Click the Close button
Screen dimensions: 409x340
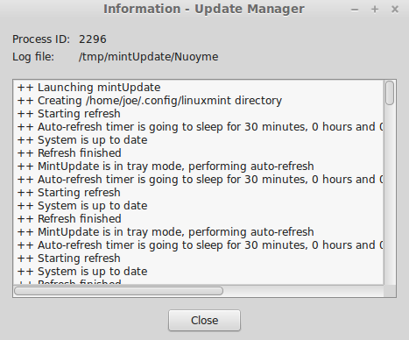click(204, 321)
